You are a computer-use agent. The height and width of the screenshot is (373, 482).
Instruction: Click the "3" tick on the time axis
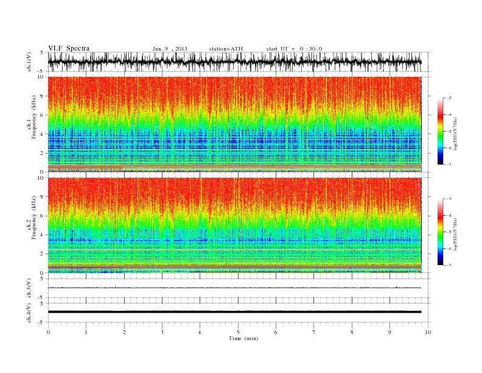click(162, 332)
